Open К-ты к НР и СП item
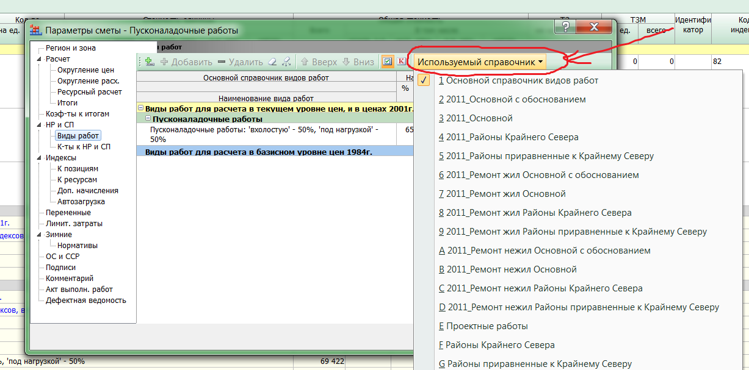 (84, 147)
